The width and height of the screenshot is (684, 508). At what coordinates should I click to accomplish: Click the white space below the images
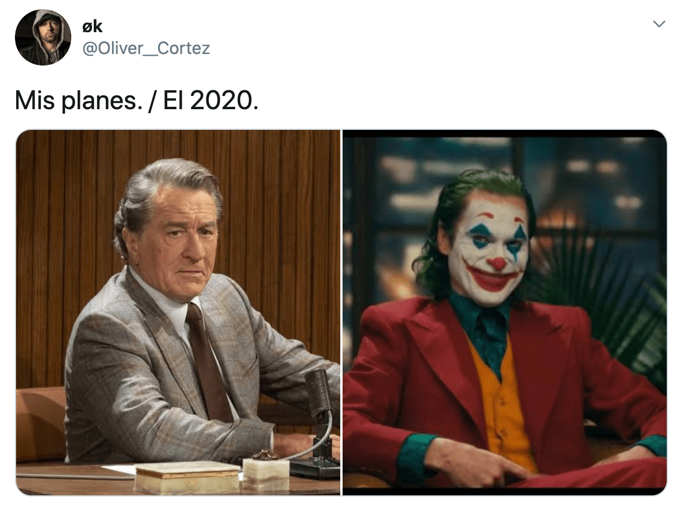[342, 503]
